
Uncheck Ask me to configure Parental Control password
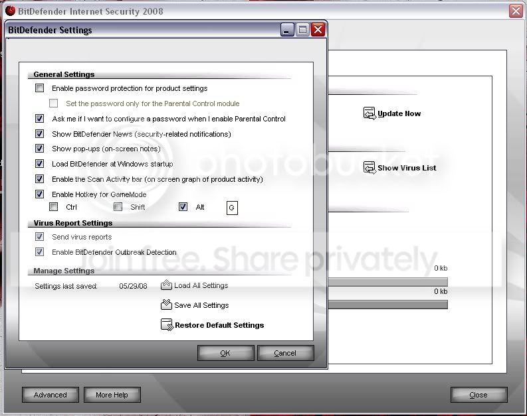coord(40,118)
